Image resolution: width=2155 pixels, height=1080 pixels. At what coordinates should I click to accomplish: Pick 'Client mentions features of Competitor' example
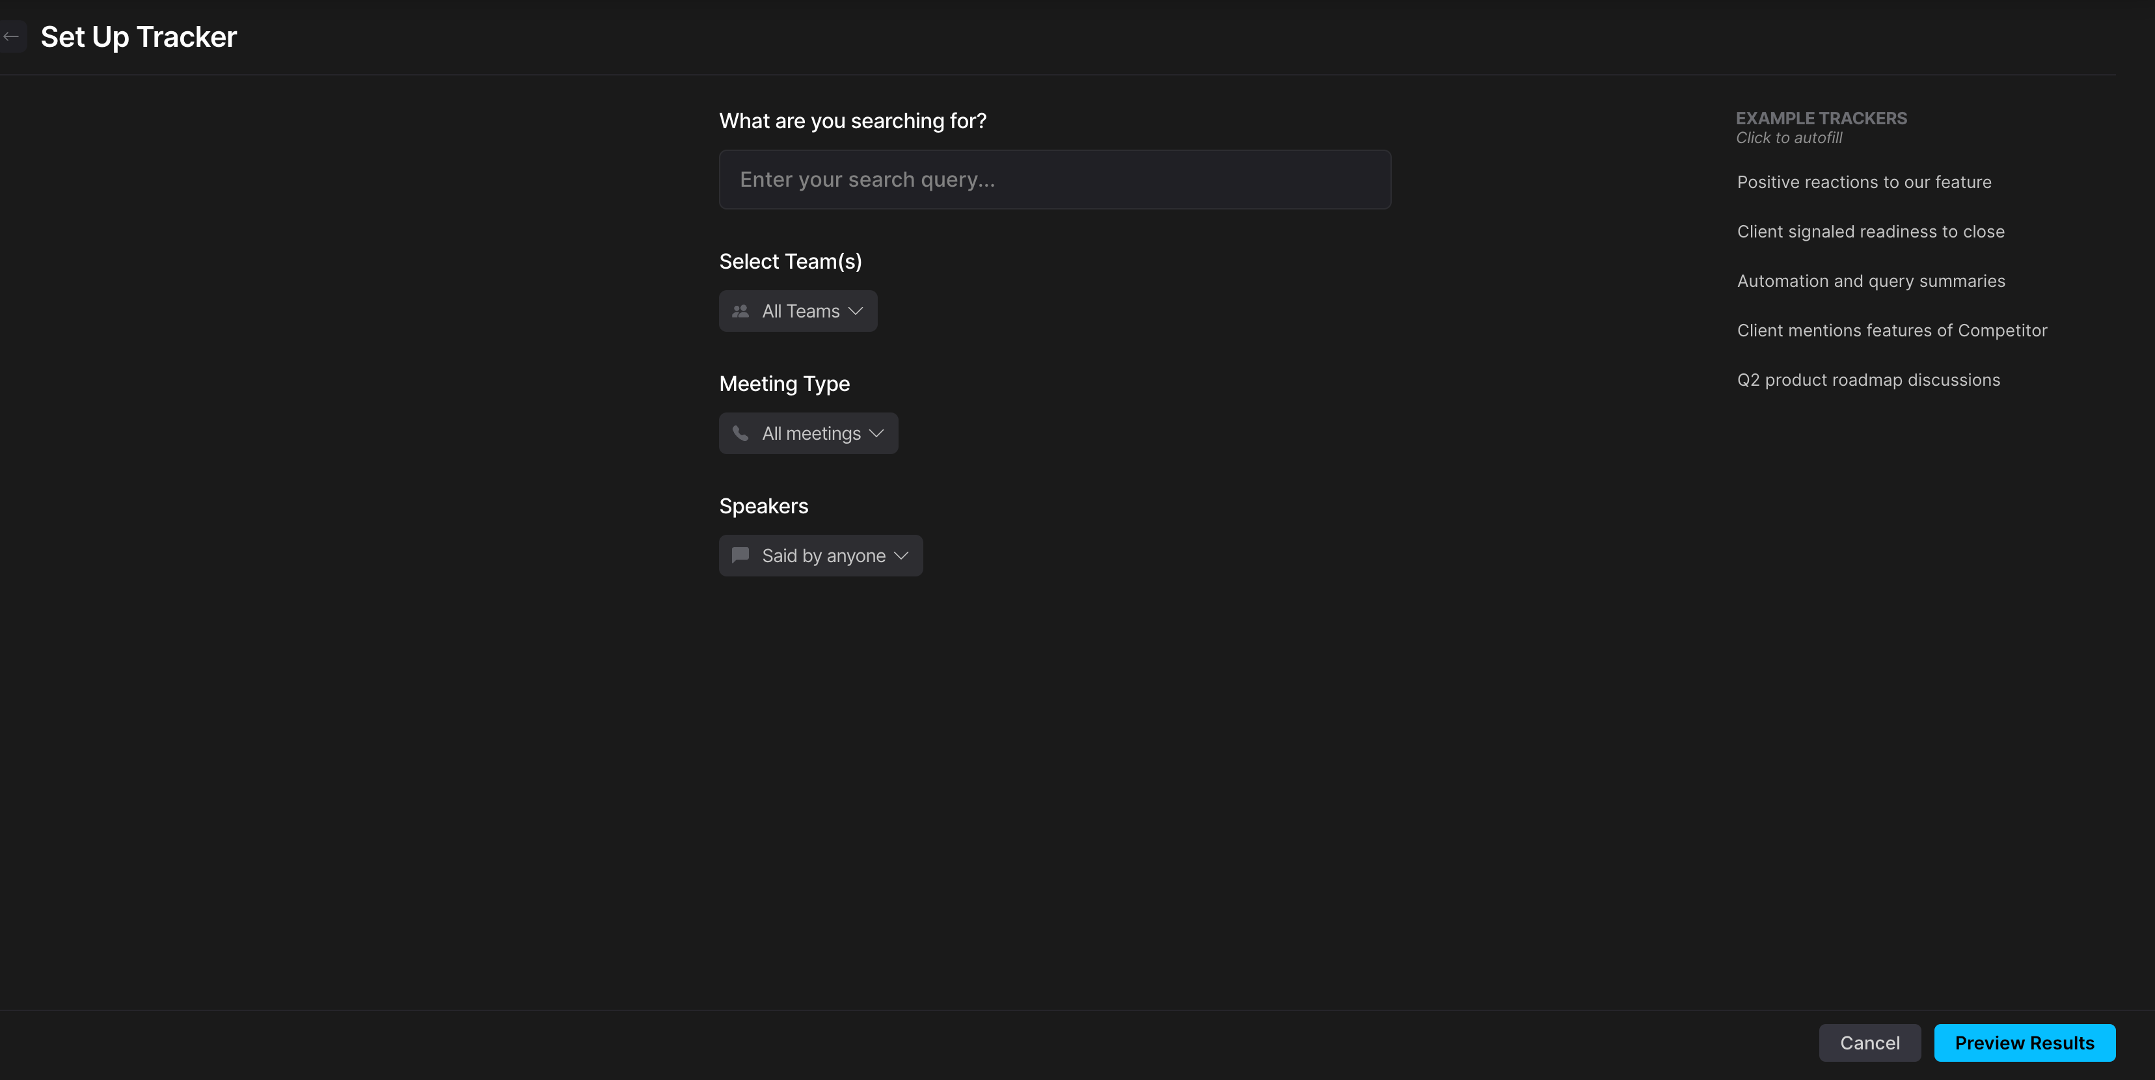tap(1891, 331)
